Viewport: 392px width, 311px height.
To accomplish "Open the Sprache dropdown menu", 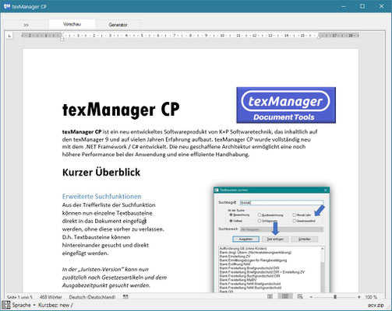I will tap(23, 305).
